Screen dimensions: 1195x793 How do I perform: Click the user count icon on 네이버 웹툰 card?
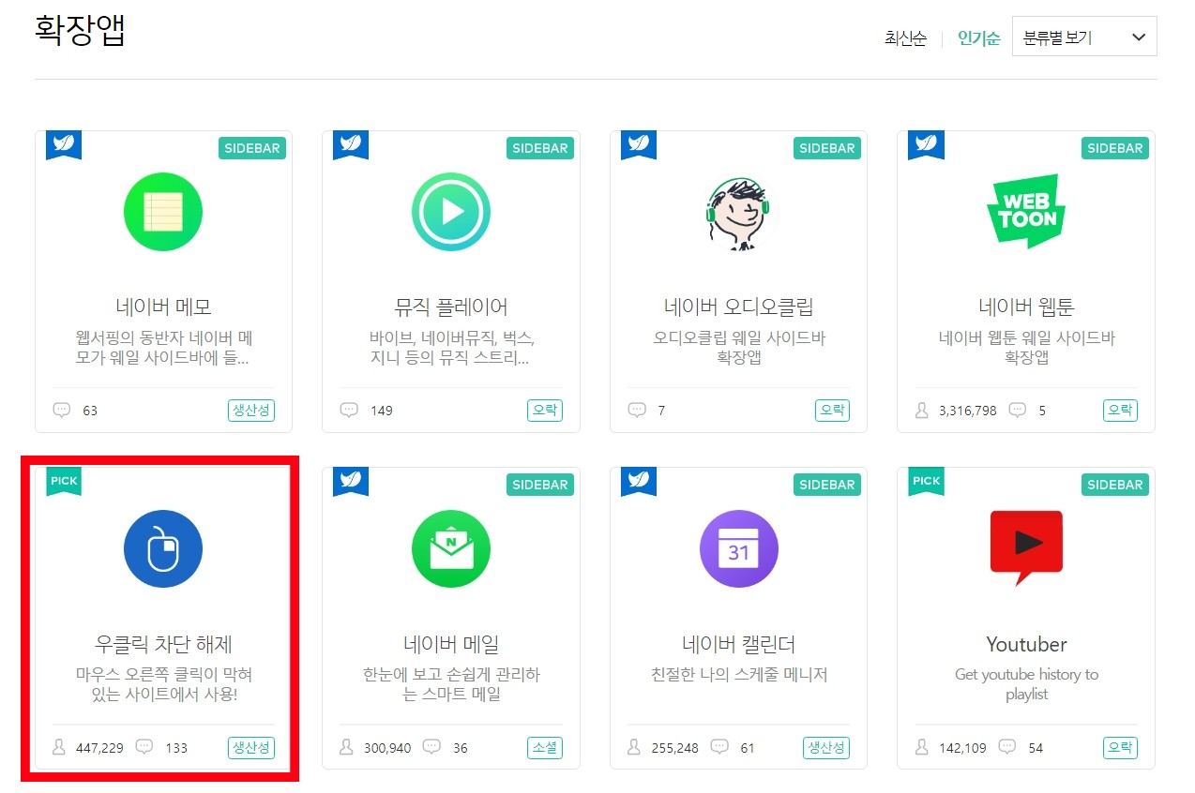[x=921, y=411]
